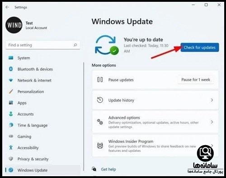
Task: Click the Windows Update page title
Action: (x=122, y=22)
